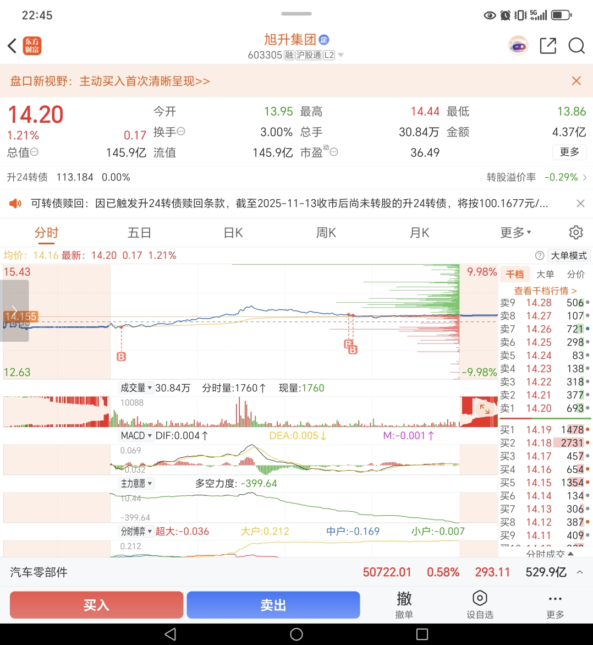
Task: Open the 更多 chart period dropdown
Action: pyautogui.click(x=515, y=232)
